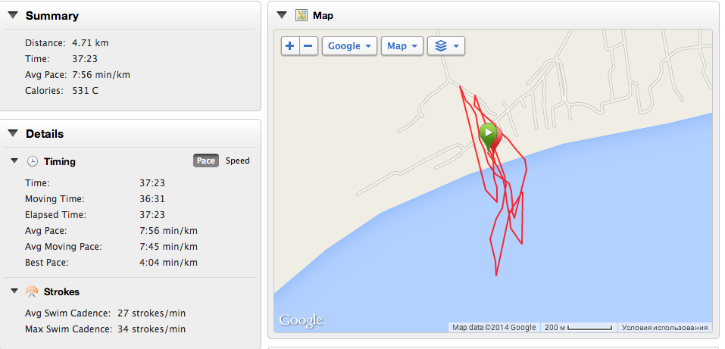This screenshot has width=725, height=349.
Task: Zoom out of the map
Action: pos(308,46)
